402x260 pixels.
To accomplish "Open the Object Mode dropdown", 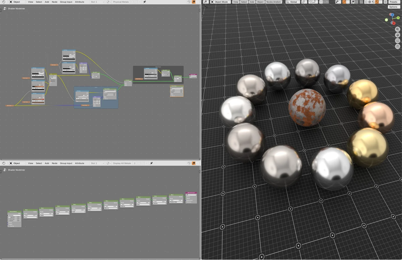I will tap(220, 2).
